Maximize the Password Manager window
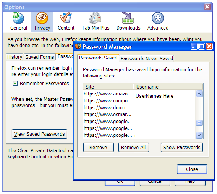 pos(202,46)
